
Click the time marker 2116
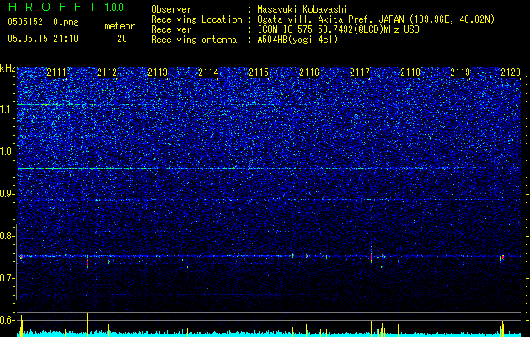309,72
